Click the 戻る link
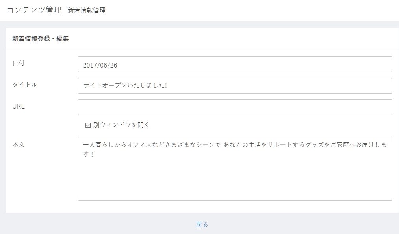This screenshot has width=399, height=234. 202,225
